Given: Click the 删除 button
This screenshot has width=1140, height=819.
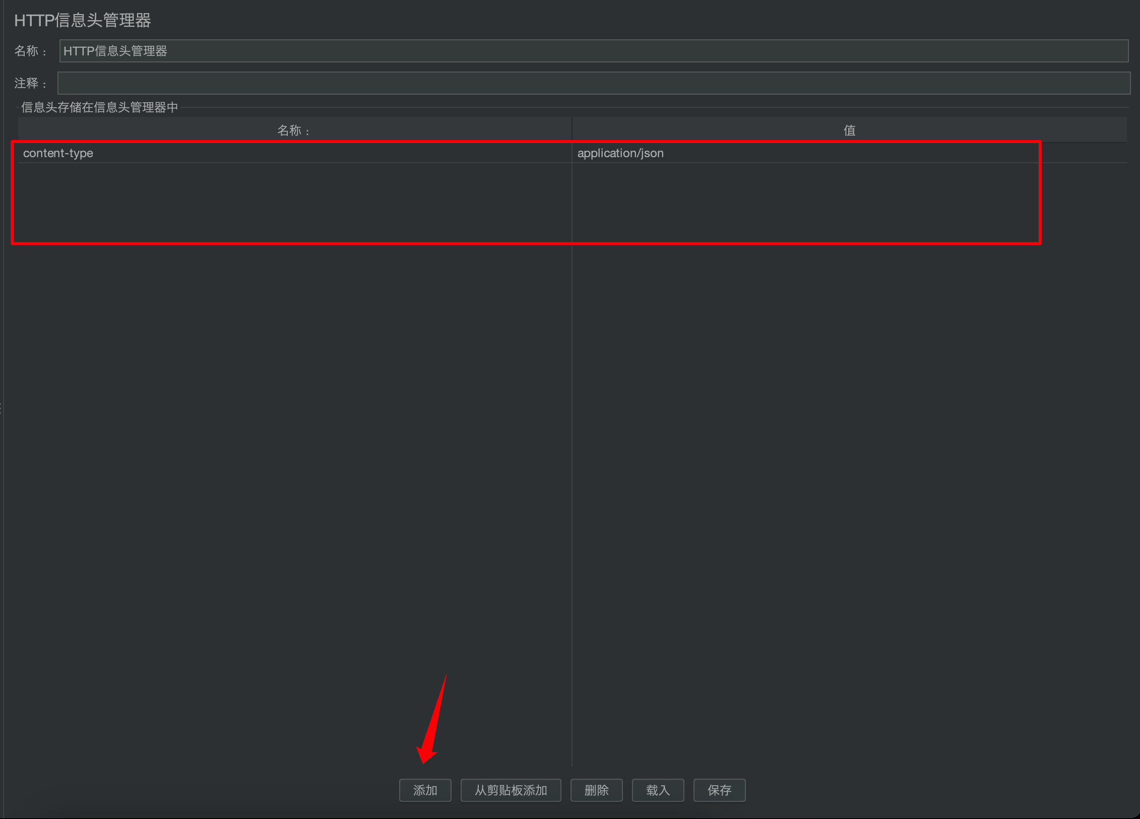Looking at the screenshot, I should 596,790.
